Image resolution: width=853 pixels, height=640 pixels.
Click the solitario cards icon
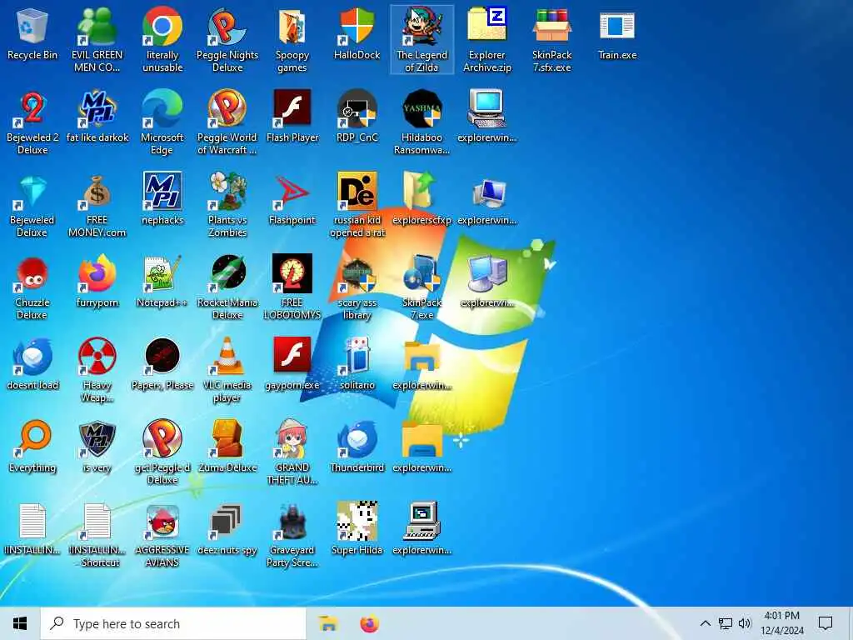[x=357, y=357]
